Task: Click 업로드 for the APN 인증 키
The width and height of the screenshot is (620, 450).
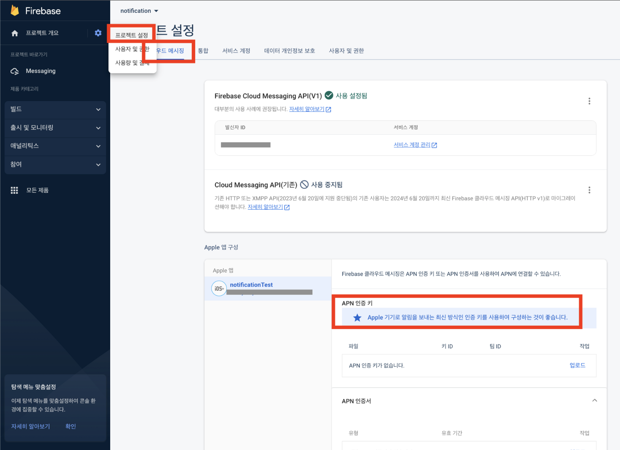Action: (577, 365)
